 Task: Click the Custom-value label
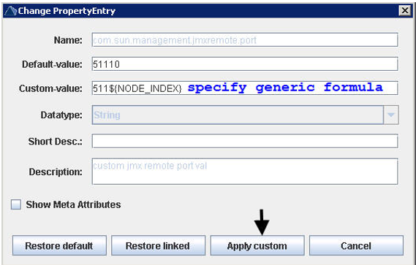coord(50,88)
